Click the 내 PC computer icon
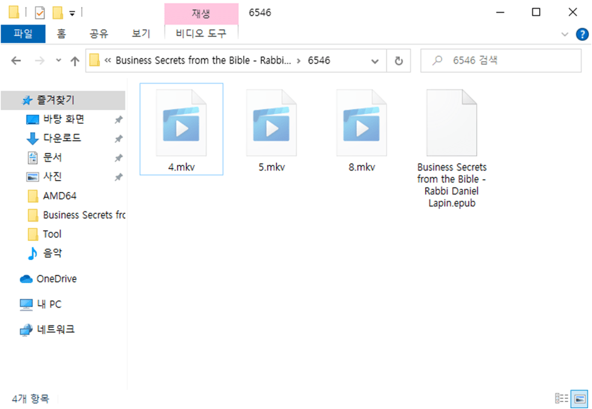Viewport: 592px width, 409px height. tap(26, 305)
